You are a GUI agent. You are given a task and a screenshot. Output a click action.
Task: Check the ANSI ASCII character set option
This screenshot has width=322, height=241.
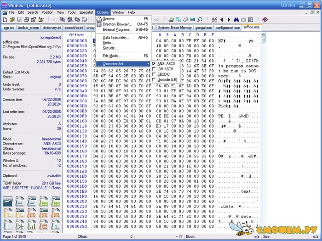166,64
